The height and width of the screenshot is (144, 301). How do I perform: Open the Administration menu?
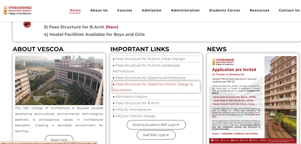pyautogui.click(x=185, y=10)
